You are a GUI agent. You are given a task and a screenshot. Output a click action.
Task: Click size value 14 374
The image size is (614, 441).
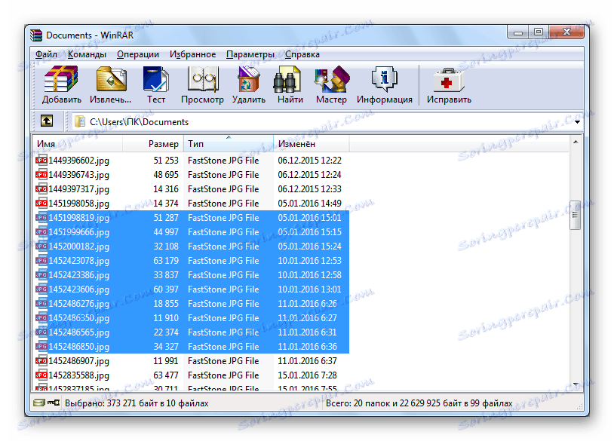click(x=166, y=203)
